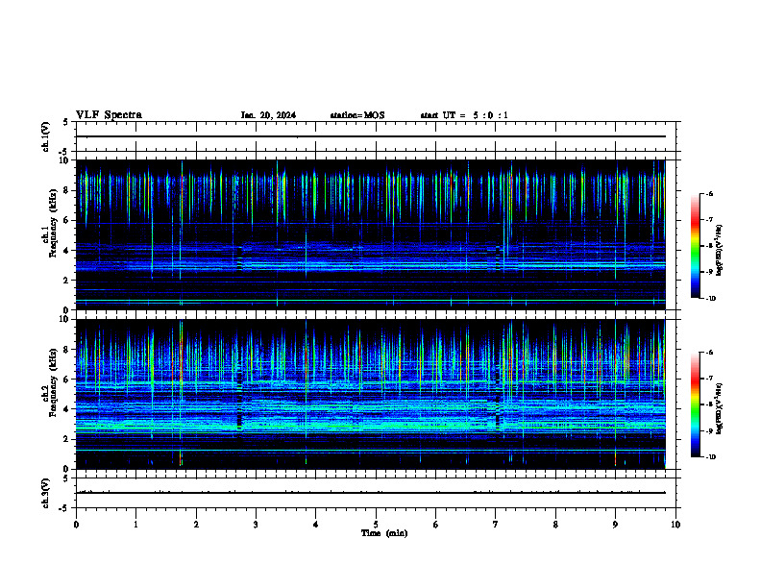Select the 'Time (min)' axis label
Image resolution: width=761 pixels, height=588 pixels.
click(x=384, y=533)
